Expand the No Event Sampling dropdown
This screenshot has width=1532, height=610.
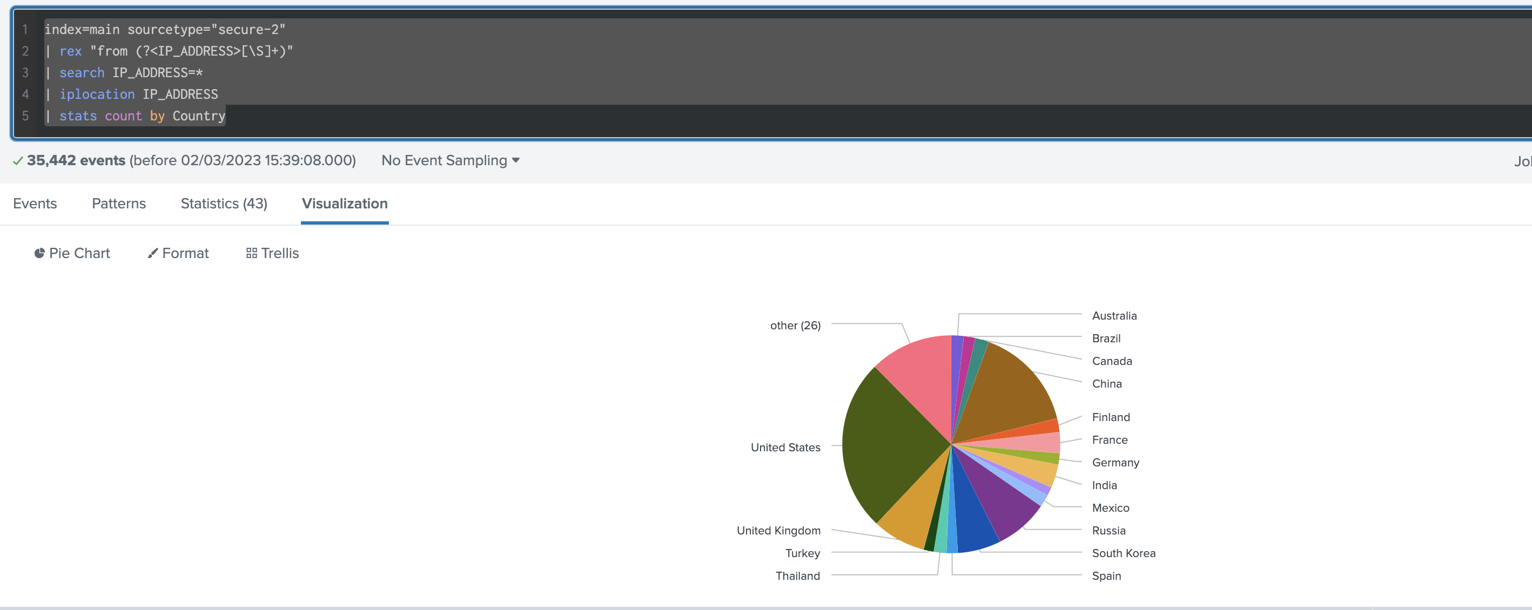450,160
